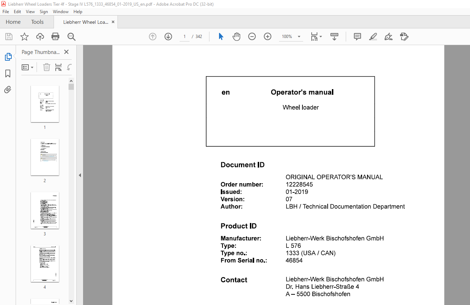Screen dimensions: 470x305
Task: Switch to the Tools tab
Action: [37, 22]
